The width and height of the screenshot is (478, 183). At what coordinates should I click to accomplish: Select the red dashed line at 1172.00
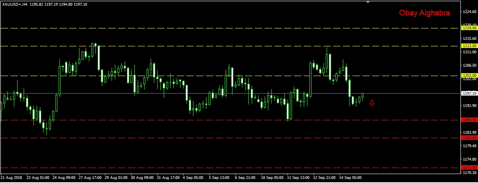click(230, 168)
